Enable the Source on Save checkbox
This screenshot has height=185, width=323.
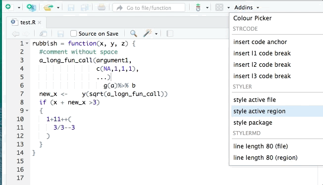(x=73, y=33)
